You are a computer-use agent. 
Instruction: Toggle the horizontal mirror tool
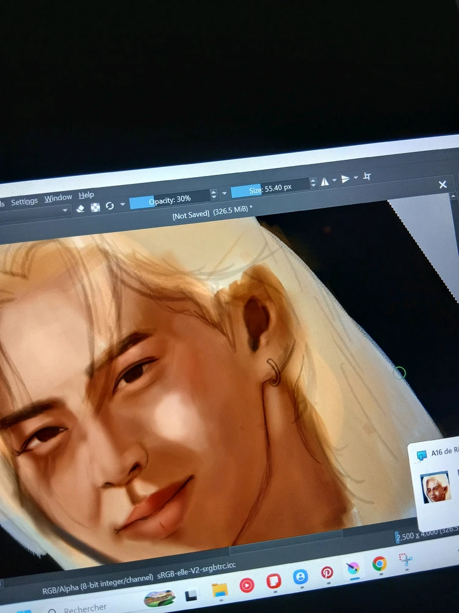(x=325, y=181)
